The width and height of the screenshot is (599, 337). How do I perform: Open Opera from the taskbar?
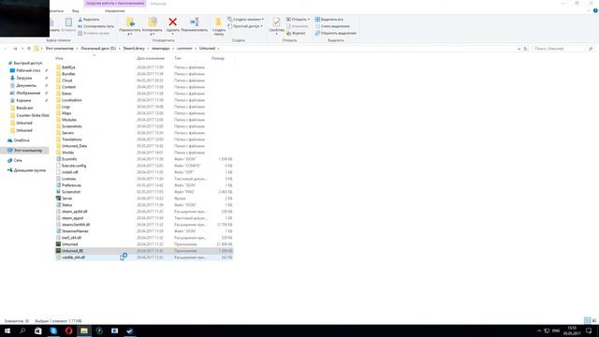pyautogui.click(x=68, y=330)
